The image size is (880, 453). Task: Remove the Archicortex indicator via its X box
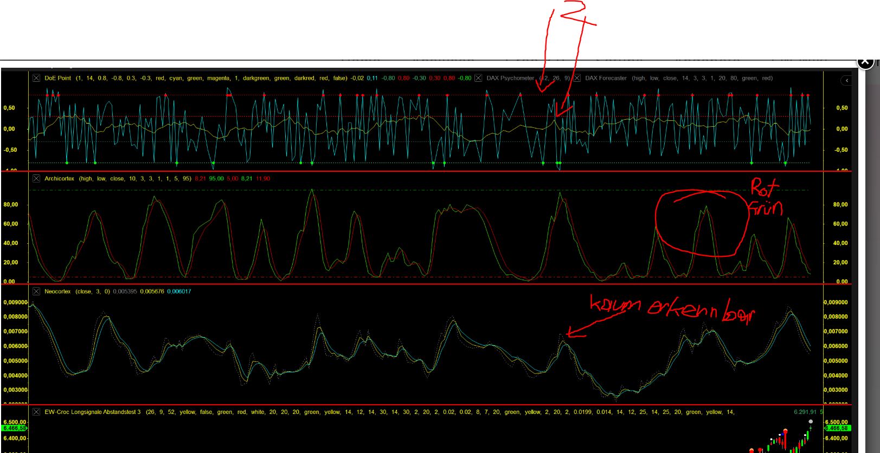coord(36,178)
